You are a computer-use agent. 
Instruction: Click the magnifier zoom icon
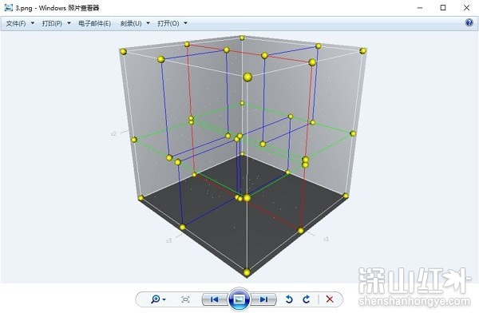(155, 299)
